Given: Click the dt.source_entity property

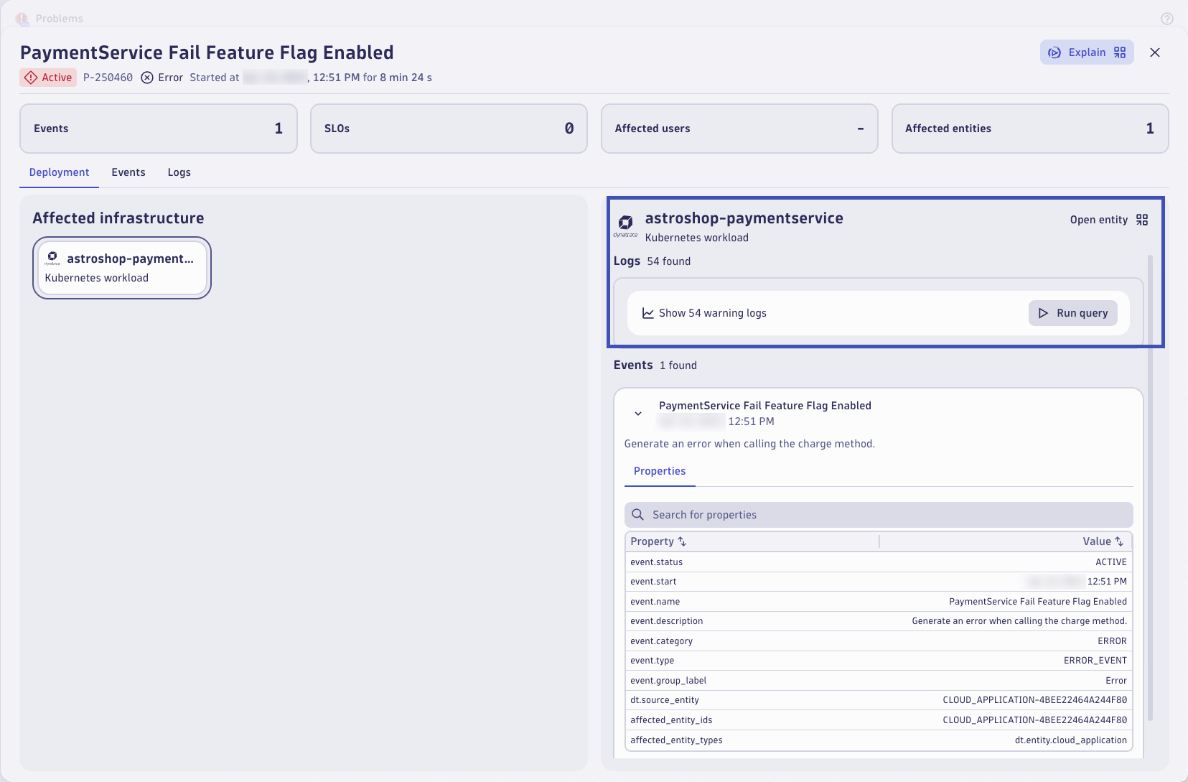Looking at the screenshot, I should tap(665, 700).
